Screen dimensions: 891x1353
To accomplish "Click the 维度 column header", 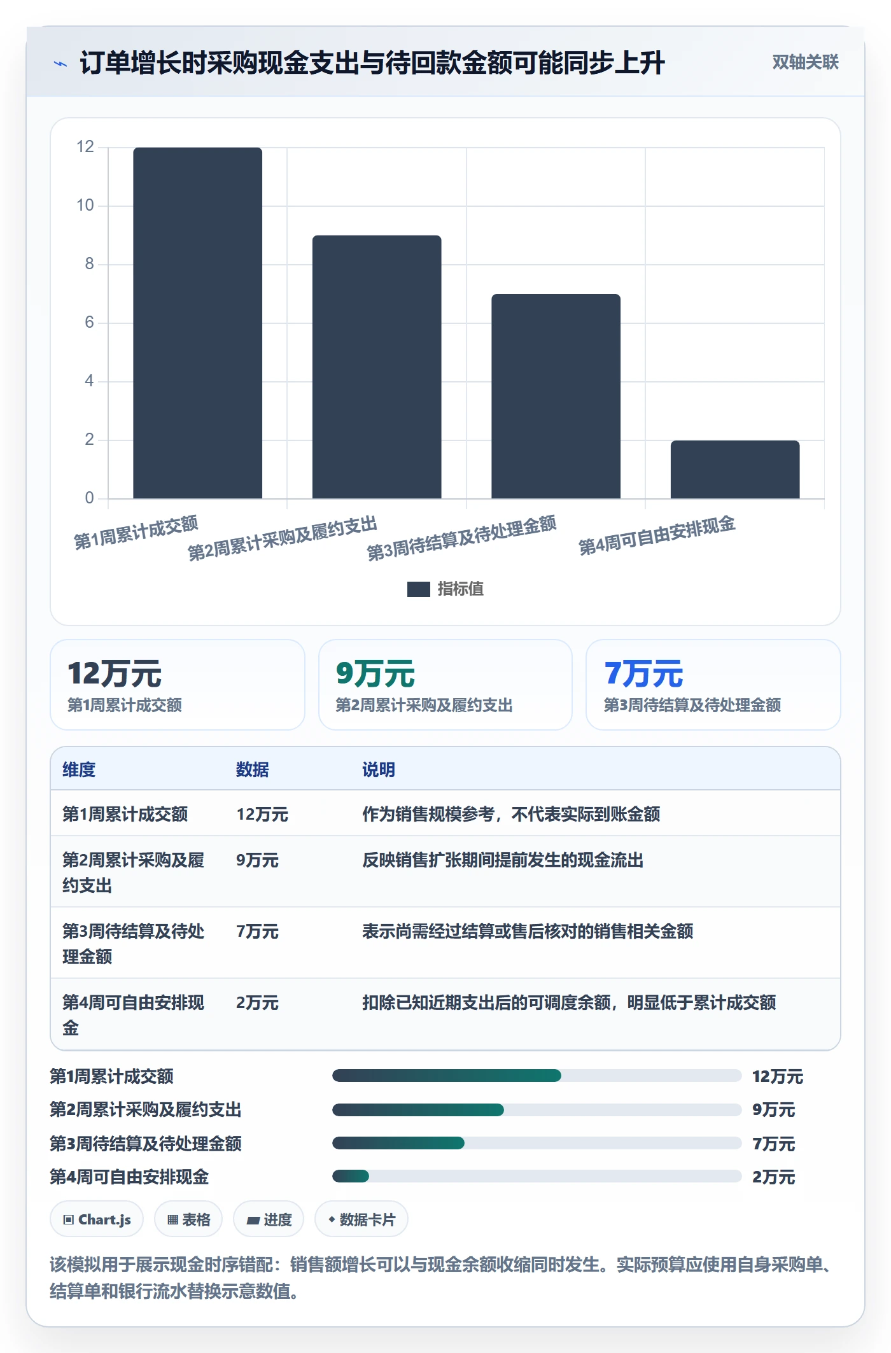I will [x=79, y=769].
